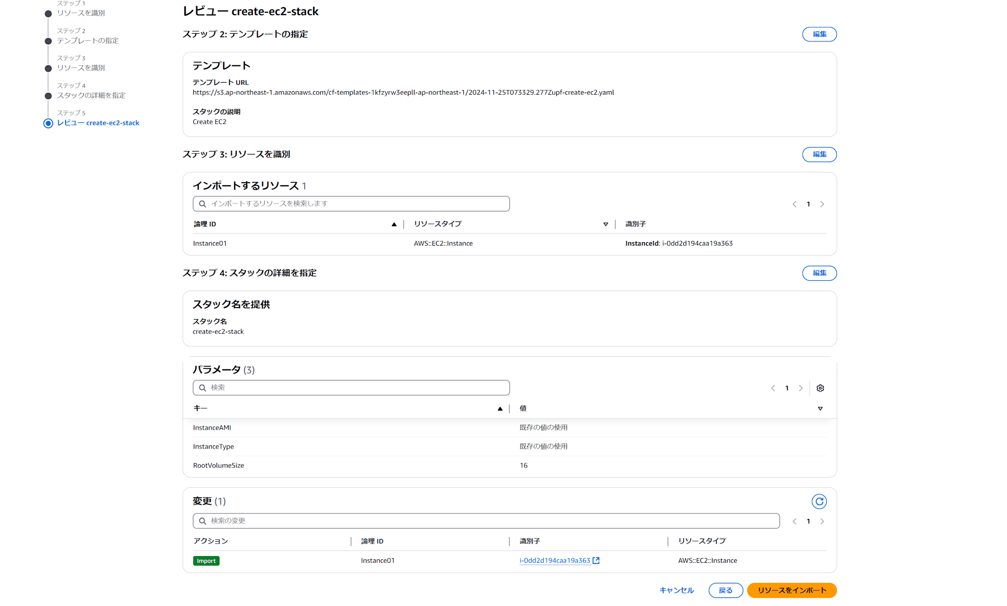
Task: Click page number 1 in the パラメータ pagination
Action: 787,388
